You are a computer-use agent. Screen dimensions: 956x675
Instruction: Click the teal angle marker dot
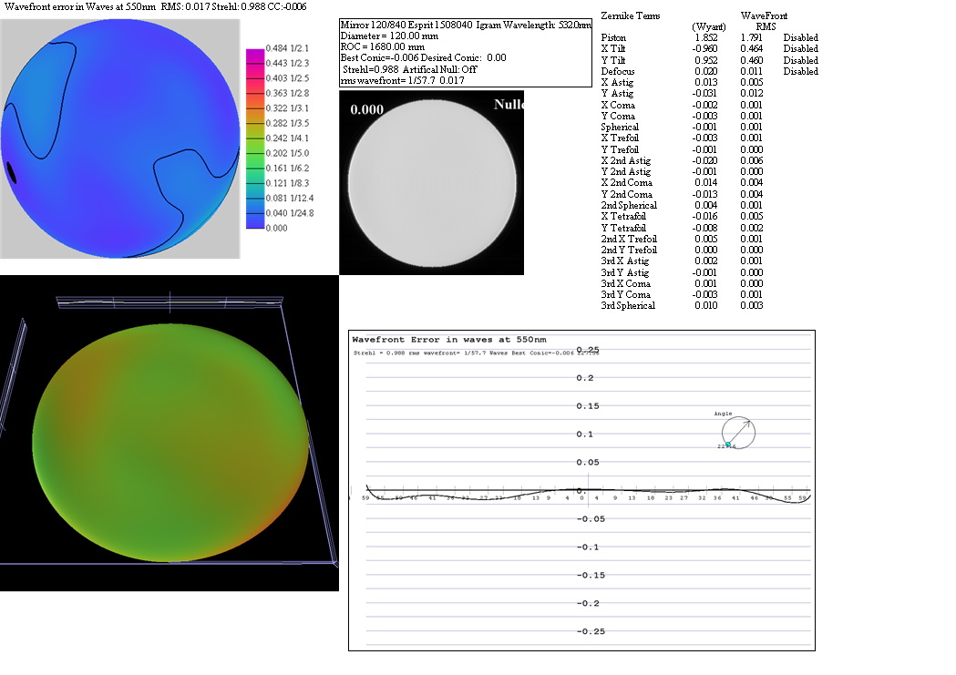coord(728,444)
